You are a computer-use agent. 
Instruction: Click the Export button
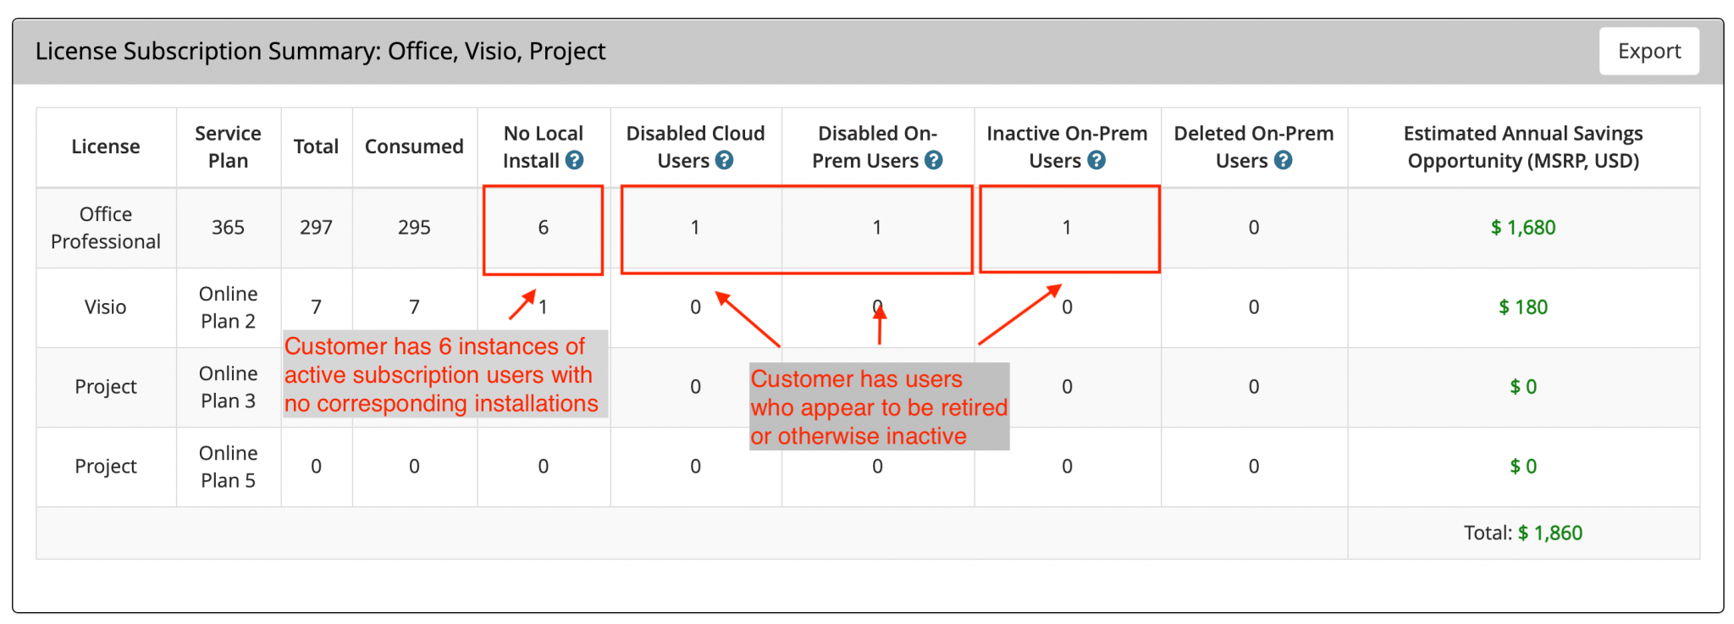[x=1648, y=51]
